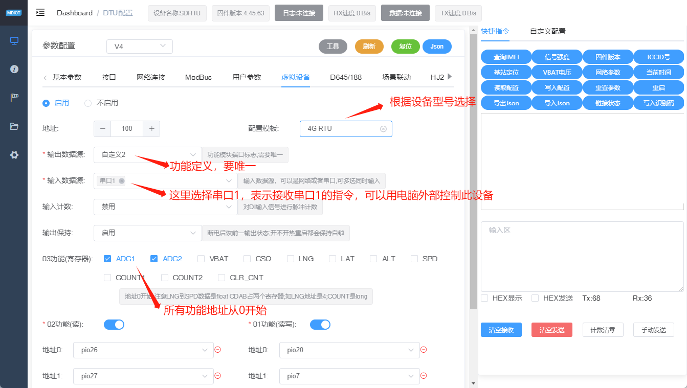Remove address row pio26 with the minus icon
Screen dimensions: 687x388
tap(217, 350)
